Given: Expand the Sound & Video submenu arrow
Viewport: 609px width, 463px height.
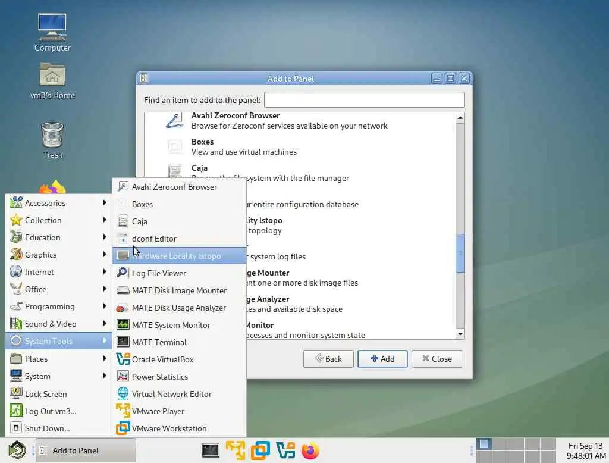Looking at the screenshot, I should 105,323.
